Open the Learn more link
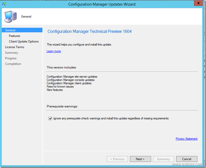The width and height of the screenshot is (206, 168). coord(54,51)
